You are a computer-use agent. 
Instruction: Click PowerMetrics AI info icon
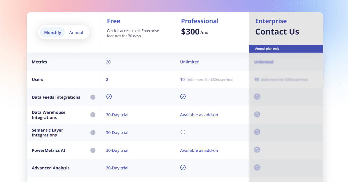(x=93, y=150)
